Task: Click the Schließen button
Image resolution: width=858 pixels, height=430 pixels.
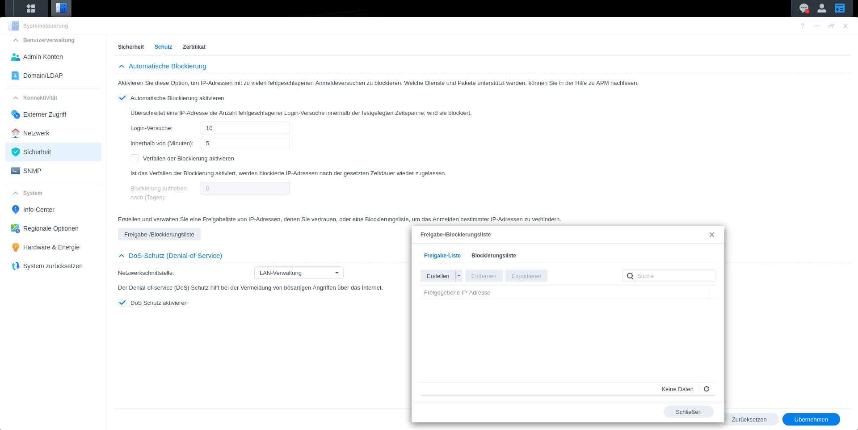Action: [688, 412]
